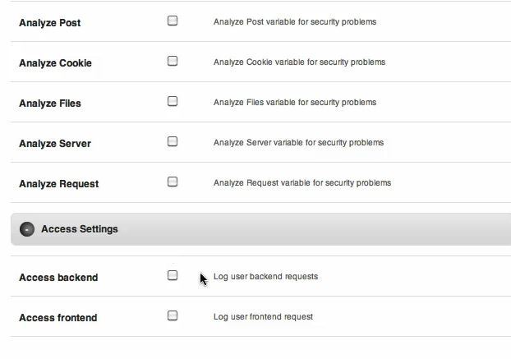Viewport: 511px width, 359px height.
Task: Click 'Log user backend requests' description
Action: coord(265,277)
